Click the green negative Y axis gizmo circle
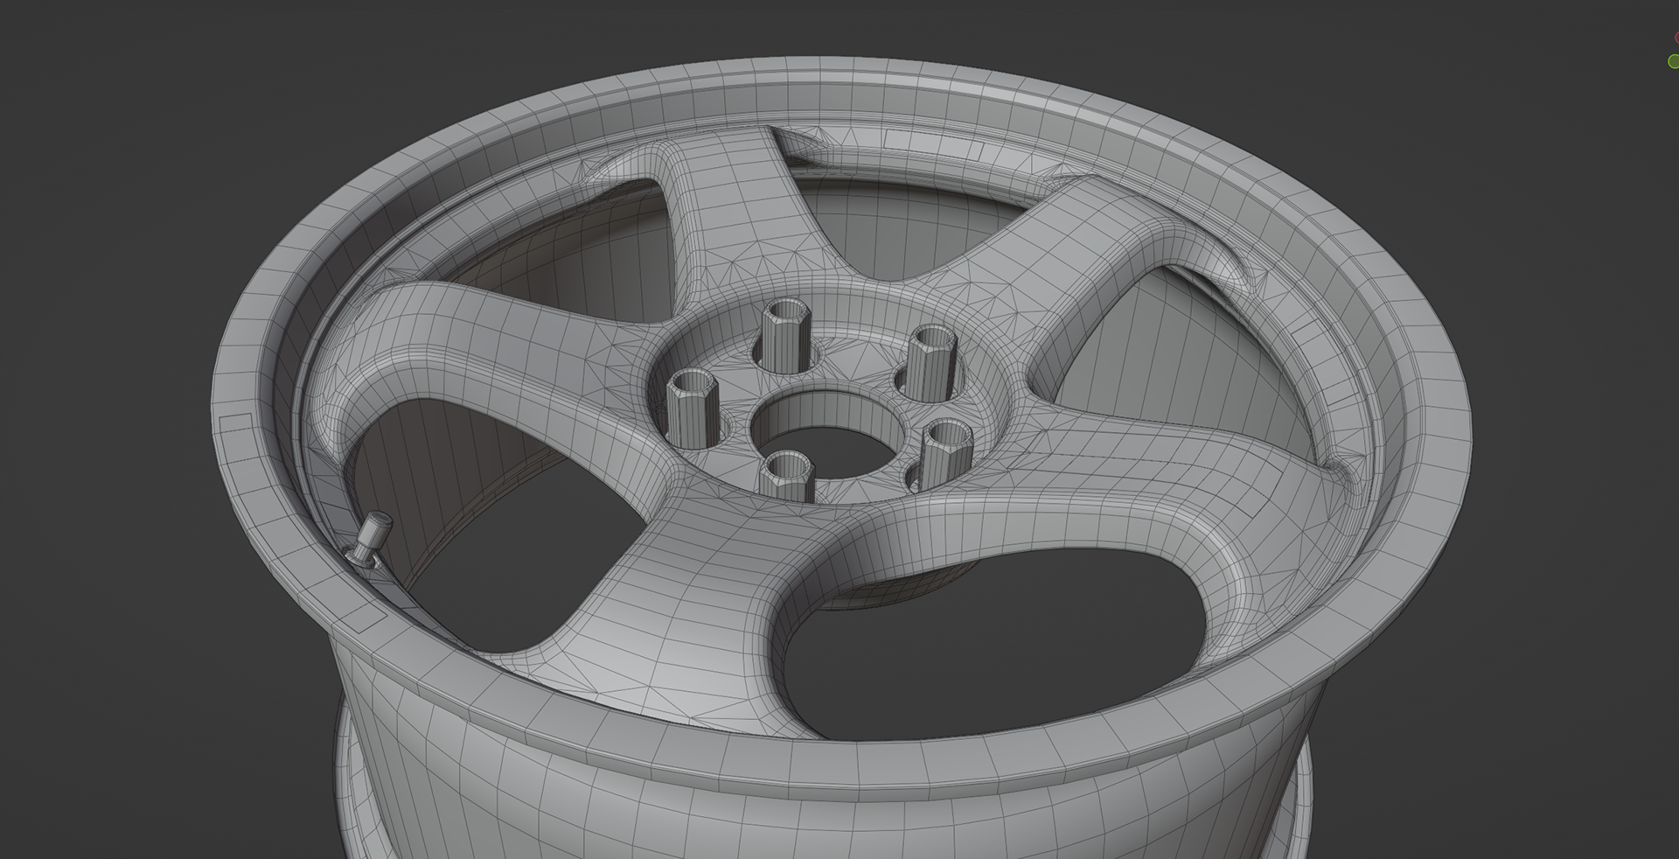Image resolution: width=1679 pixels, height=859 pixels. tap(1674, 61)
